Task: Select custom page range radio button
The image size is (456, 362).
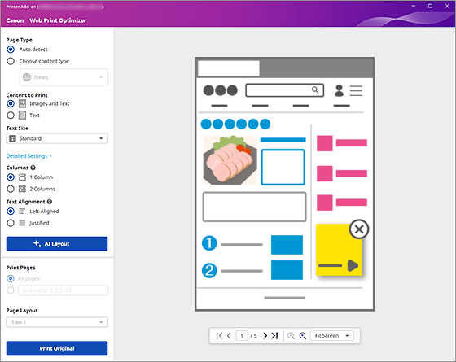Action: 11,290
